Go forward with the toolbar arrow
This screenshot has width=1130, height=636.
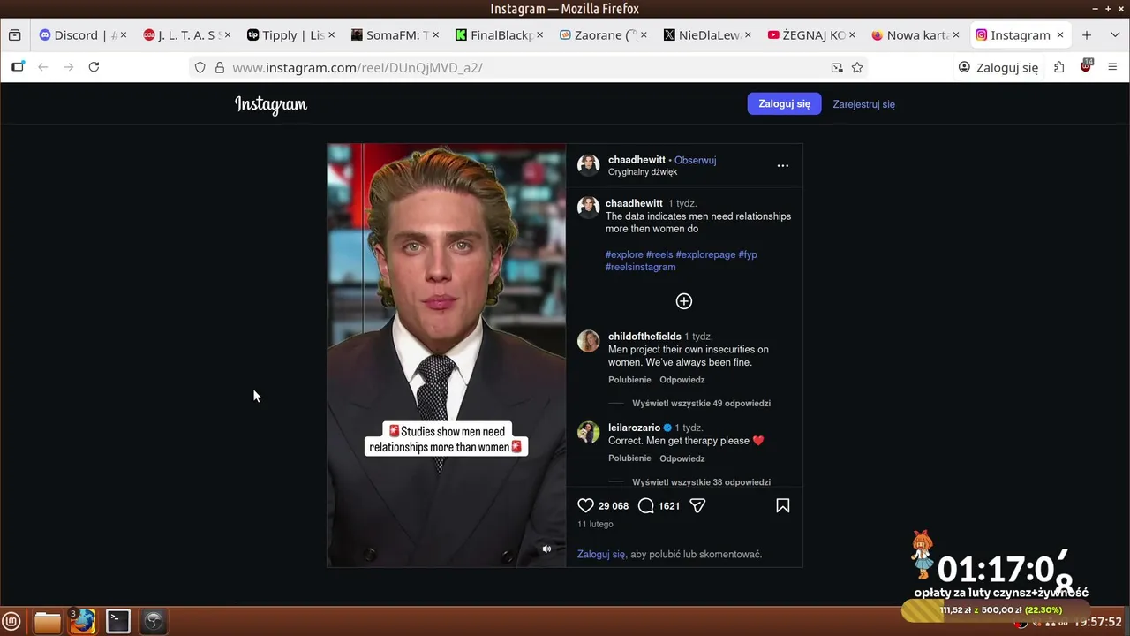[68, 67]
